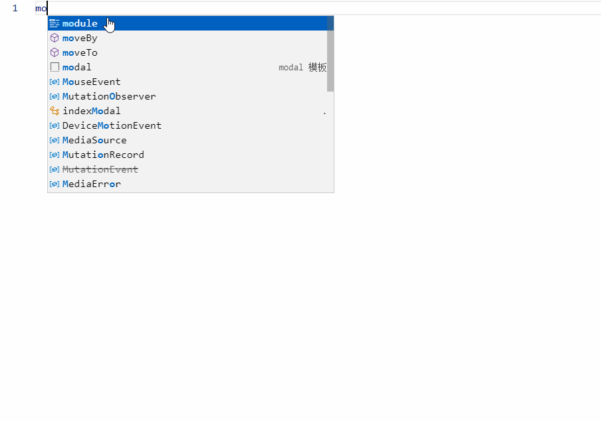This screenshot has width=601, height=422.
Task: Click line number 1 in the gutter
Action: tap(15, 8)
